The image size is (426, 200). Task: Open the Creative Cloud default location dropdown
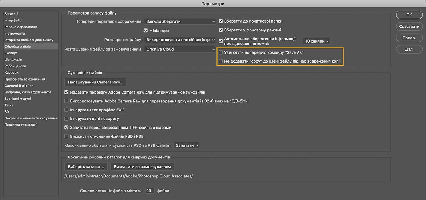180,49
